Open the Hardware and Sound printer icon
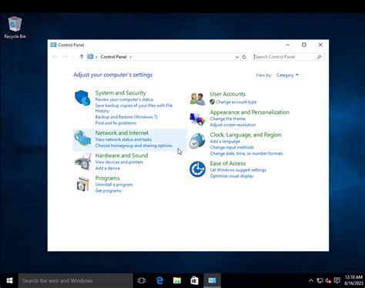The image size is (365, 288). tap(83, 162)
